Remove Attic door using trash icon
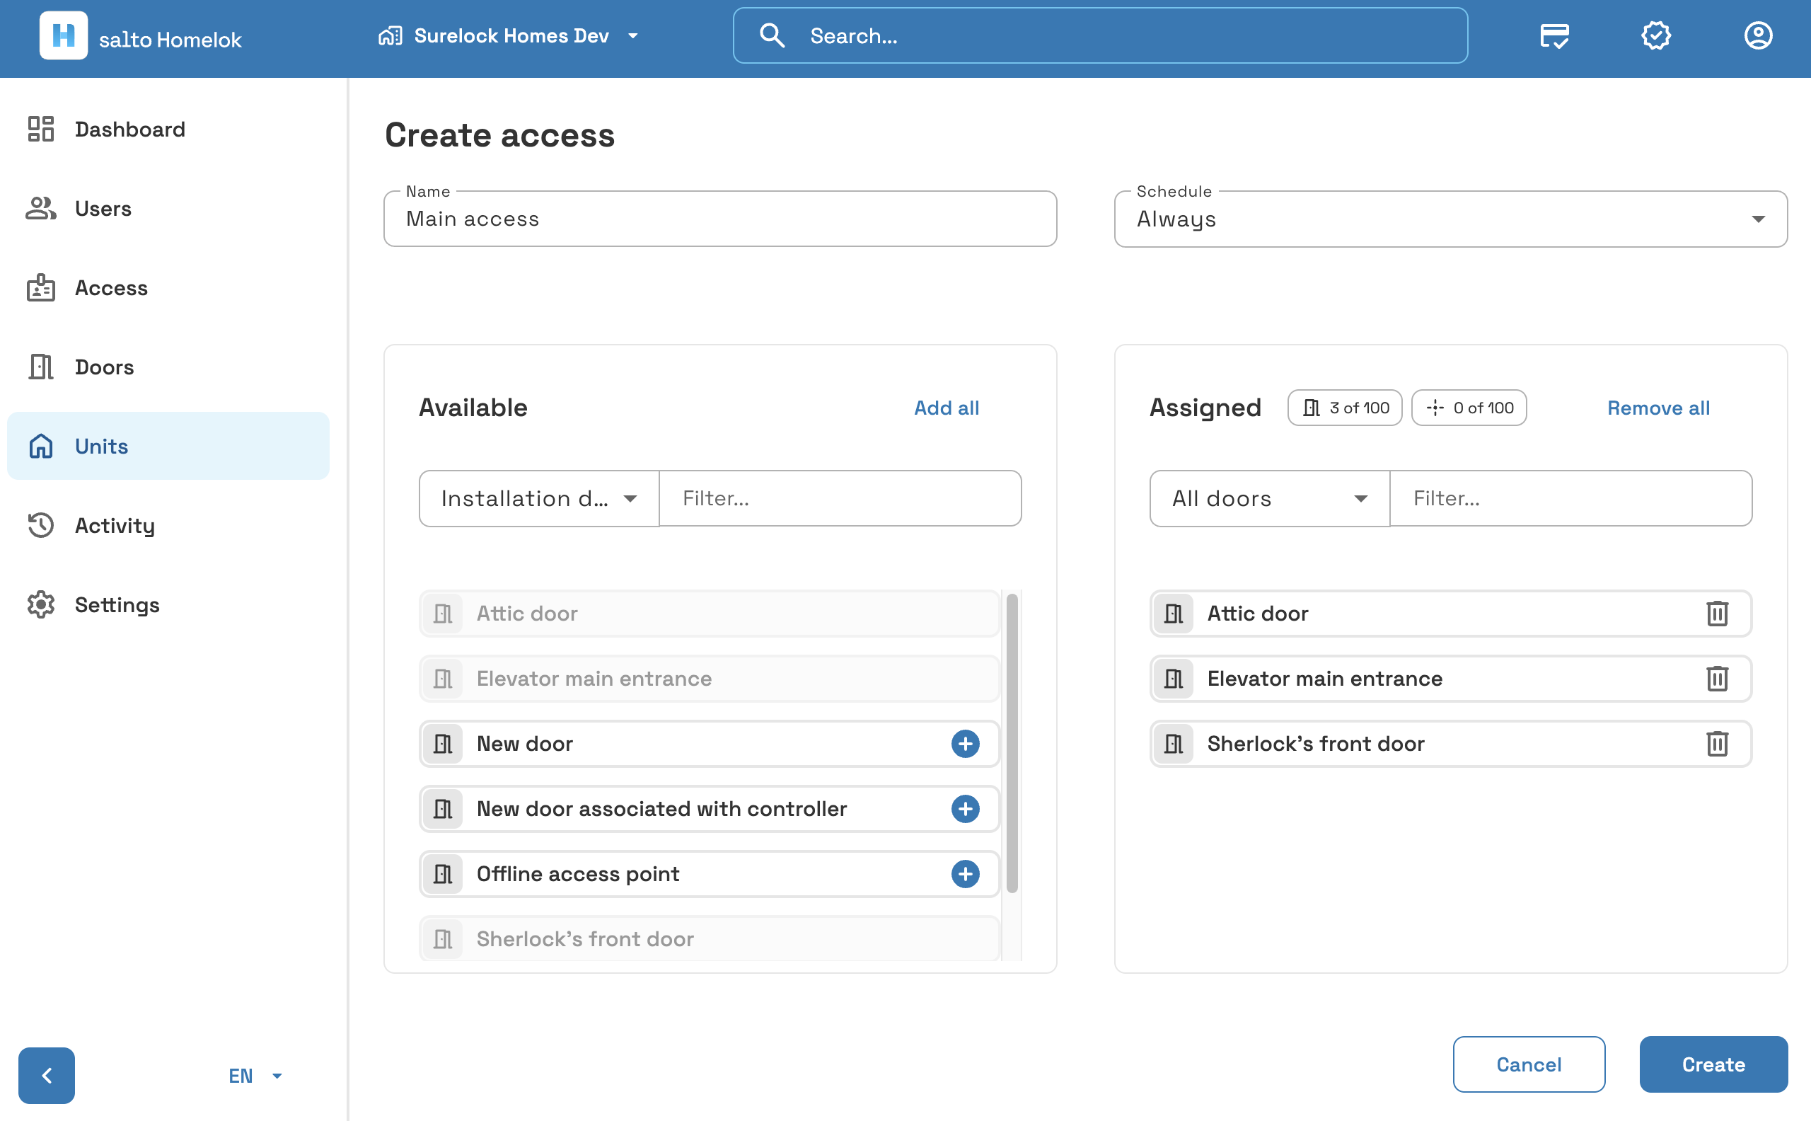The height and width of the screenshot is (1121, 1811). [x=1717, y=613]
